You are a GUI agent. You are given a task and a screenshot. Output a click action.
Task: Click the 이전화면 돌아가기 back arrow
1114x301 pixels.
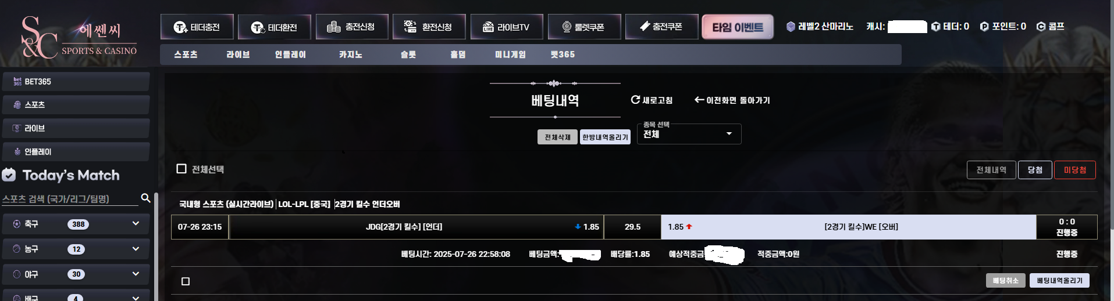coord(699,100)
